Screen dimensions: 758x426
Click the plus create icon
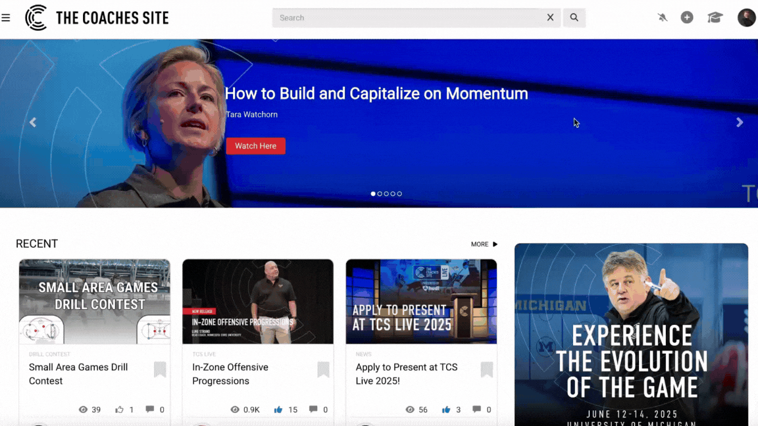(687, 18)
